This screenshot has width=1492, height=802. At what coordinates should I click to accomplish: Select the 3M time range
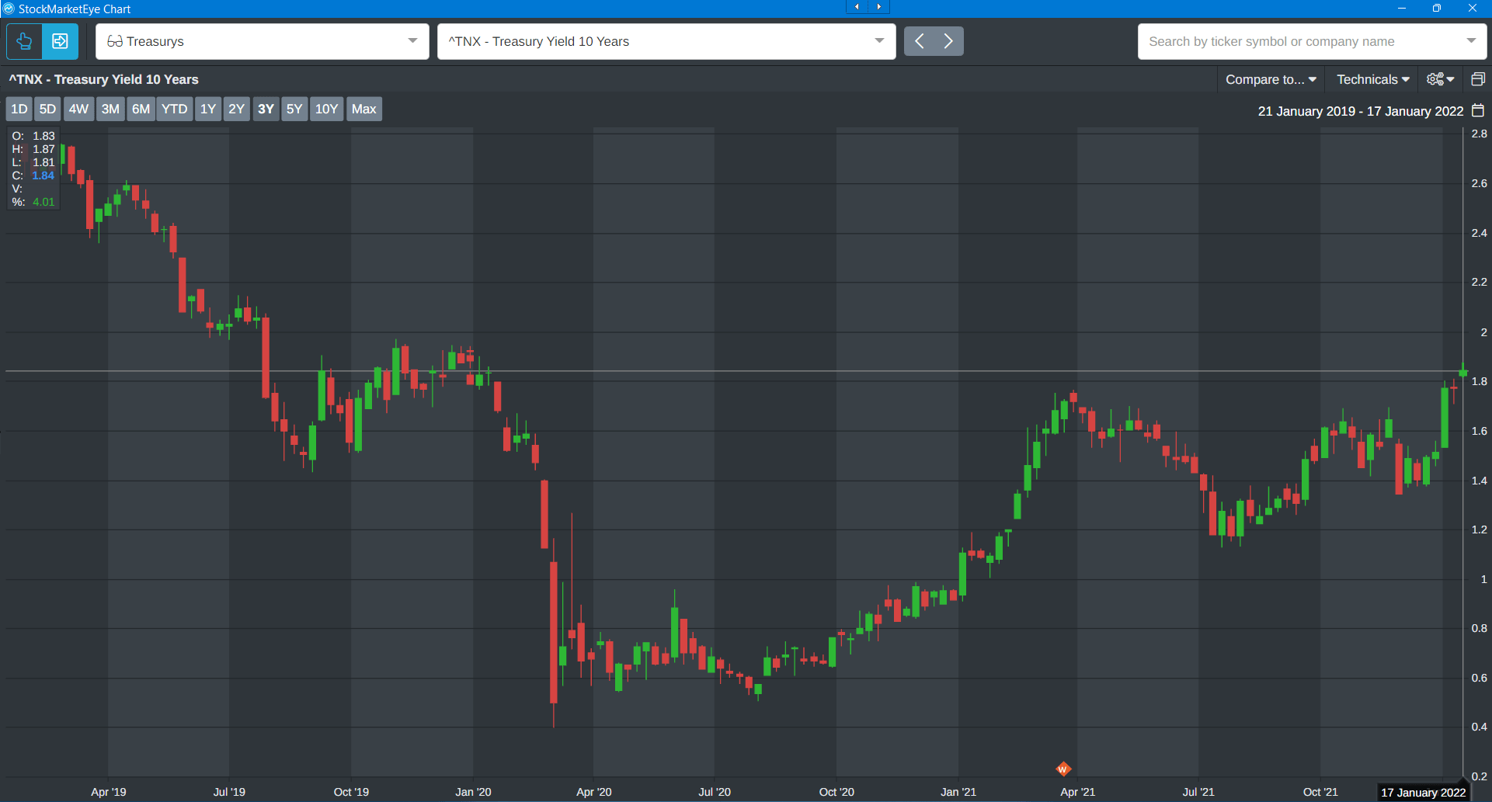point(110,109)
